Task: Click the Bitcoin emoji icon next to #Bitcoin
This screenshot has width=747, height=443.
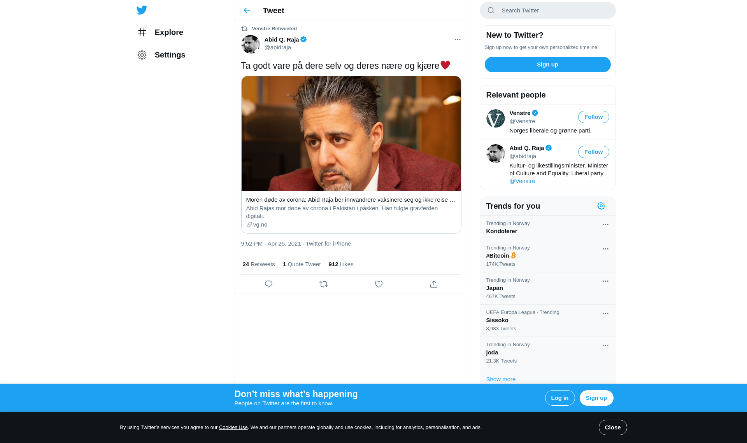Action: [x=513, y=255]
